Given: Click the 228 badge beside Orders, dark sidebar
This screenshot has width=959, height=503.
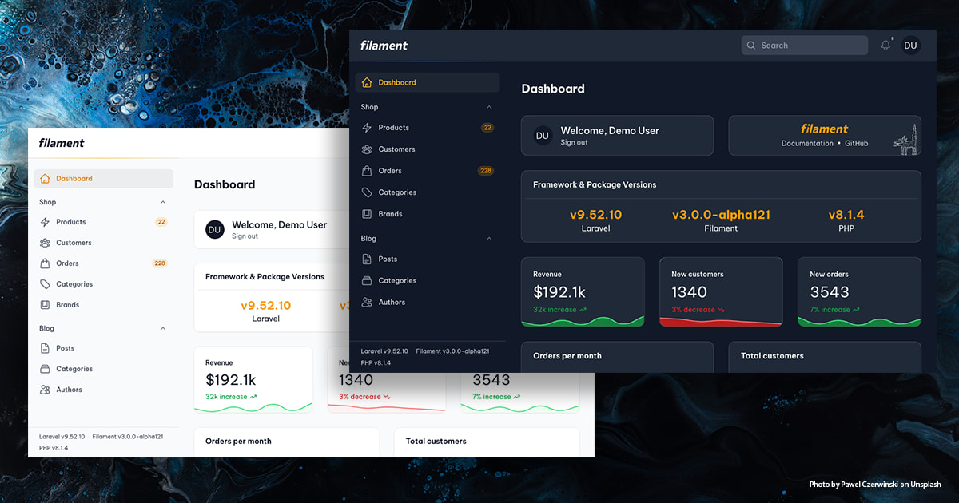Looking at the screenshot, I should point(485,171).
